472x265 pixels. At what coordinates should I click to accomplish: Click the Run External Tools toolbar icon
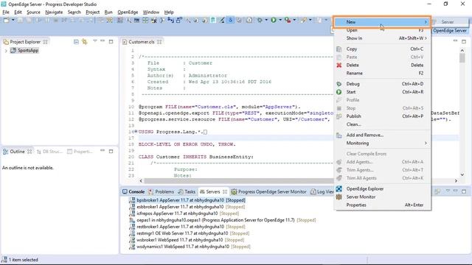coord(288,20)
